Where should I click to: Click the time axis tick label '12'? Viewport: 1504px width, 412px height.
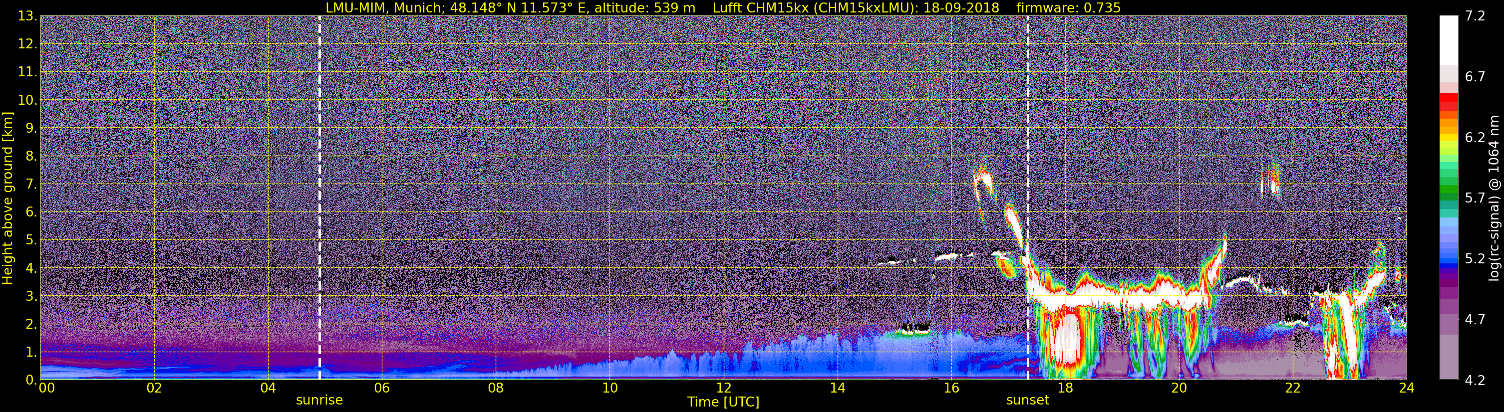click(723, 388)
